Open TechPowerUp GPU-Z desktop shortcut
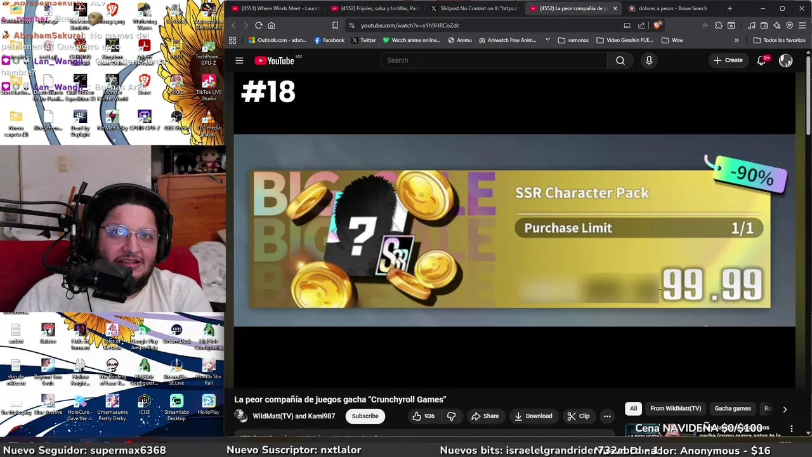 coord(209,52)
